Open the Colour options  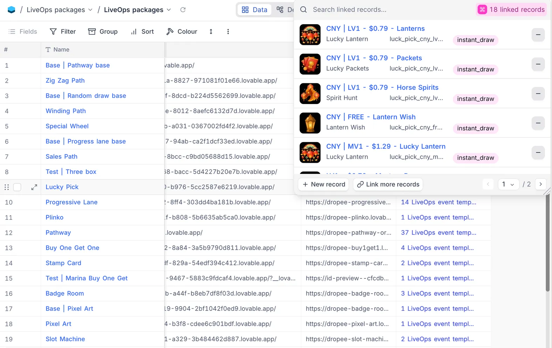point(182,32)
